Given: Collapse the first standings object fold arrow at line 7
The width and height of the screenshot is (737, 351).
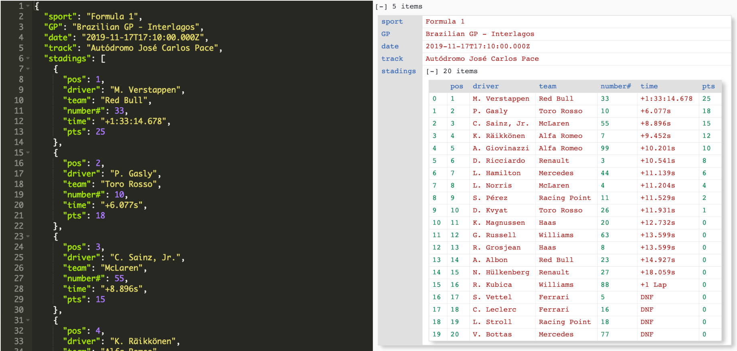Looking at the screenshot, I should click(28, 69).
